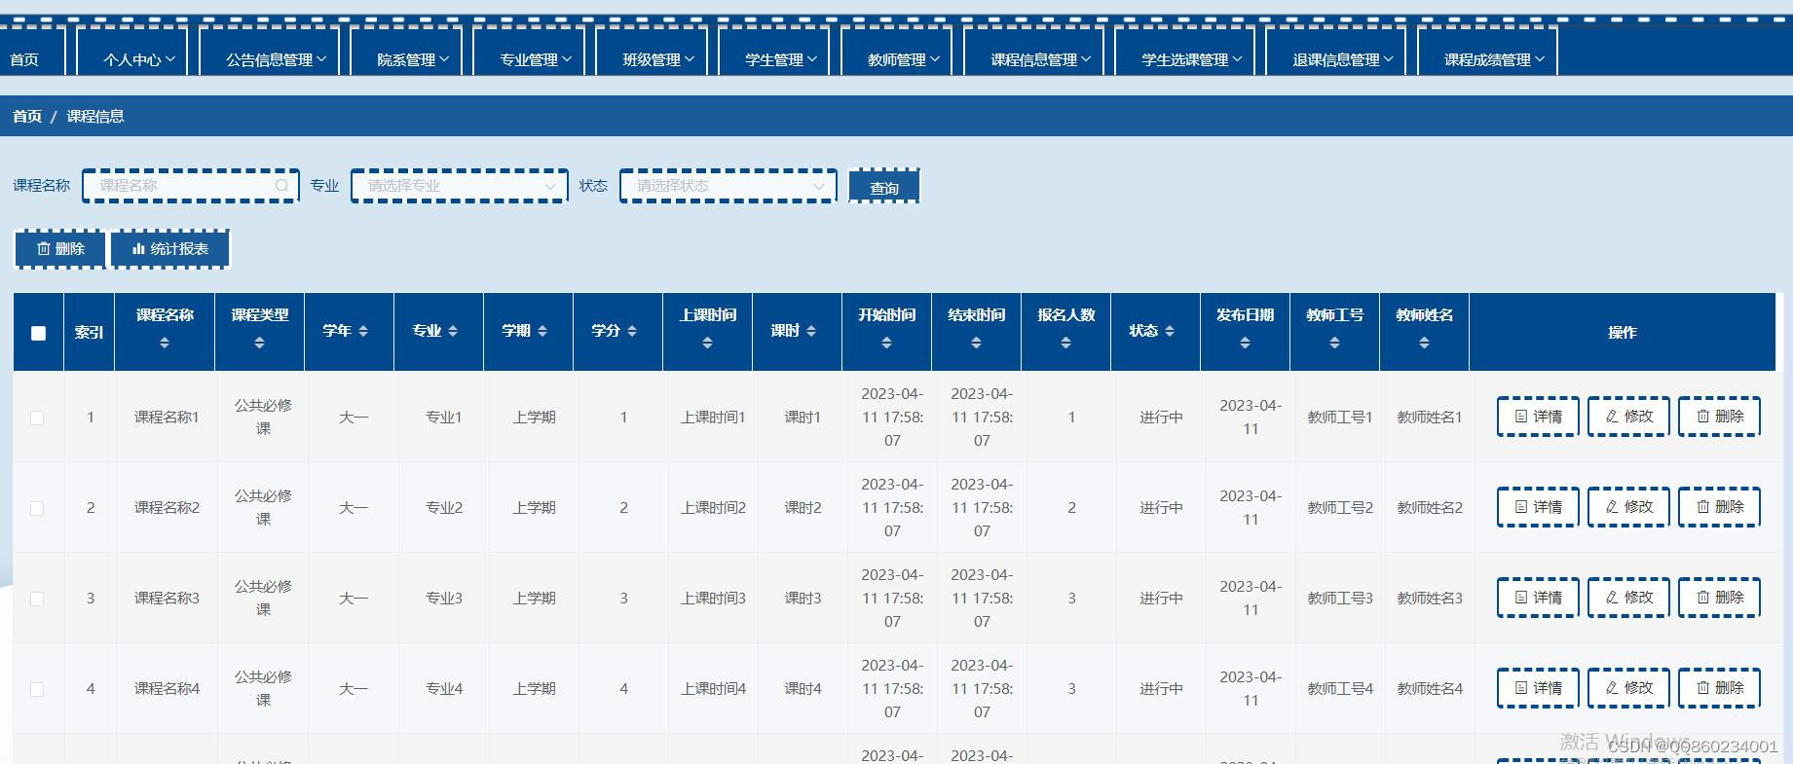
Task: Click 修改 for 课程名称3
Action: click(1628, 598)
